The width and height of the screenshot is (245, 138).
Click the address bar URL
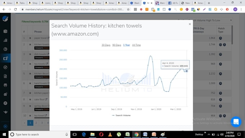pyautogui.click(x=74, y=9)
